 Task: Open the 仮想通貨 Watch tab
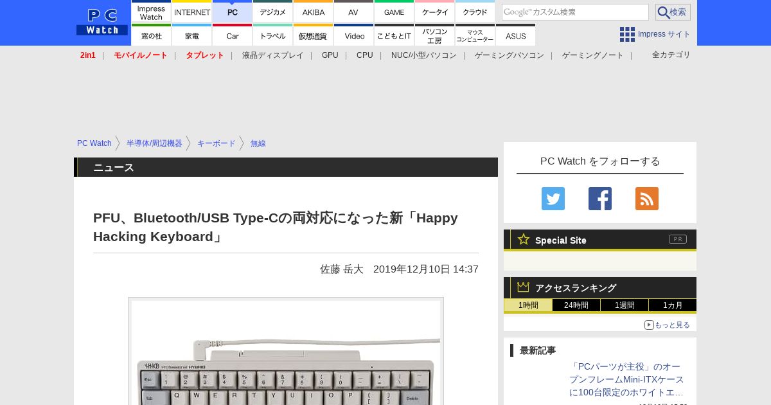click(x=314, y=35)
